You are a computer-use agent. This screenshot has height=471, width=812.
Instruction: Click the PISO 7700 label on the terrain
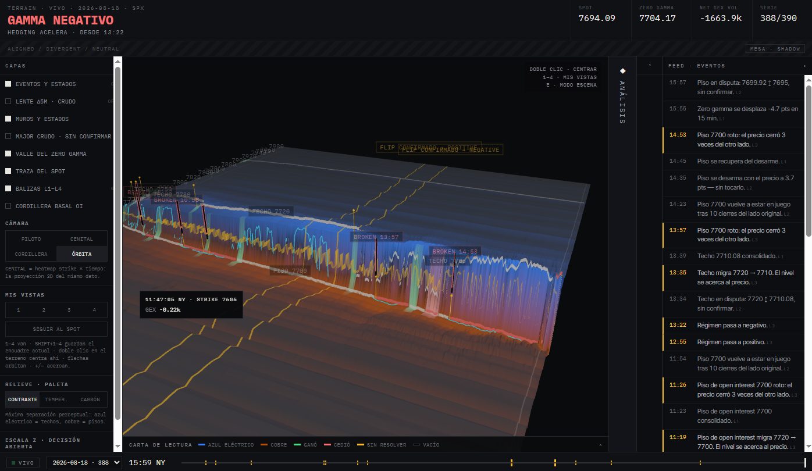pyautogui.click(x=290, y=271)
